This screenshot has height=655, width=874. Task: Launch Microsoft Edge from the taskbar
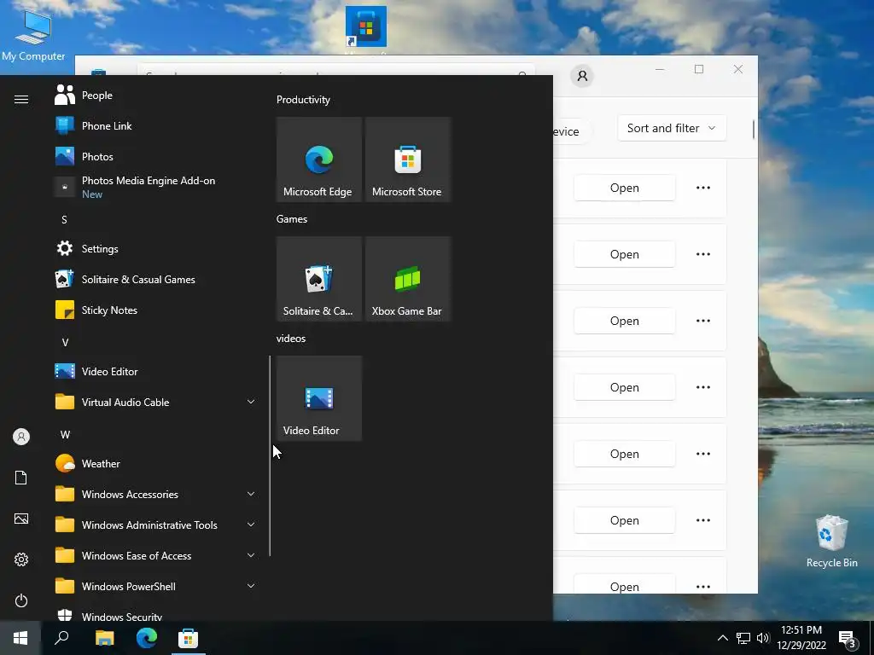pos(147,638)
